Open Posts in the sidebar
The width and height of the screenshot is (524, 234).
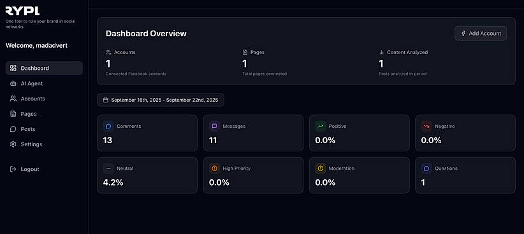pos(44,129)
